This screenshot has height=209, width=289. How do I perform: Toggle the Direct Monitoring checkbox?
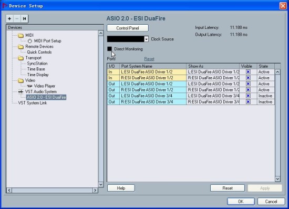pyautogui.click(x=109, y=49)
